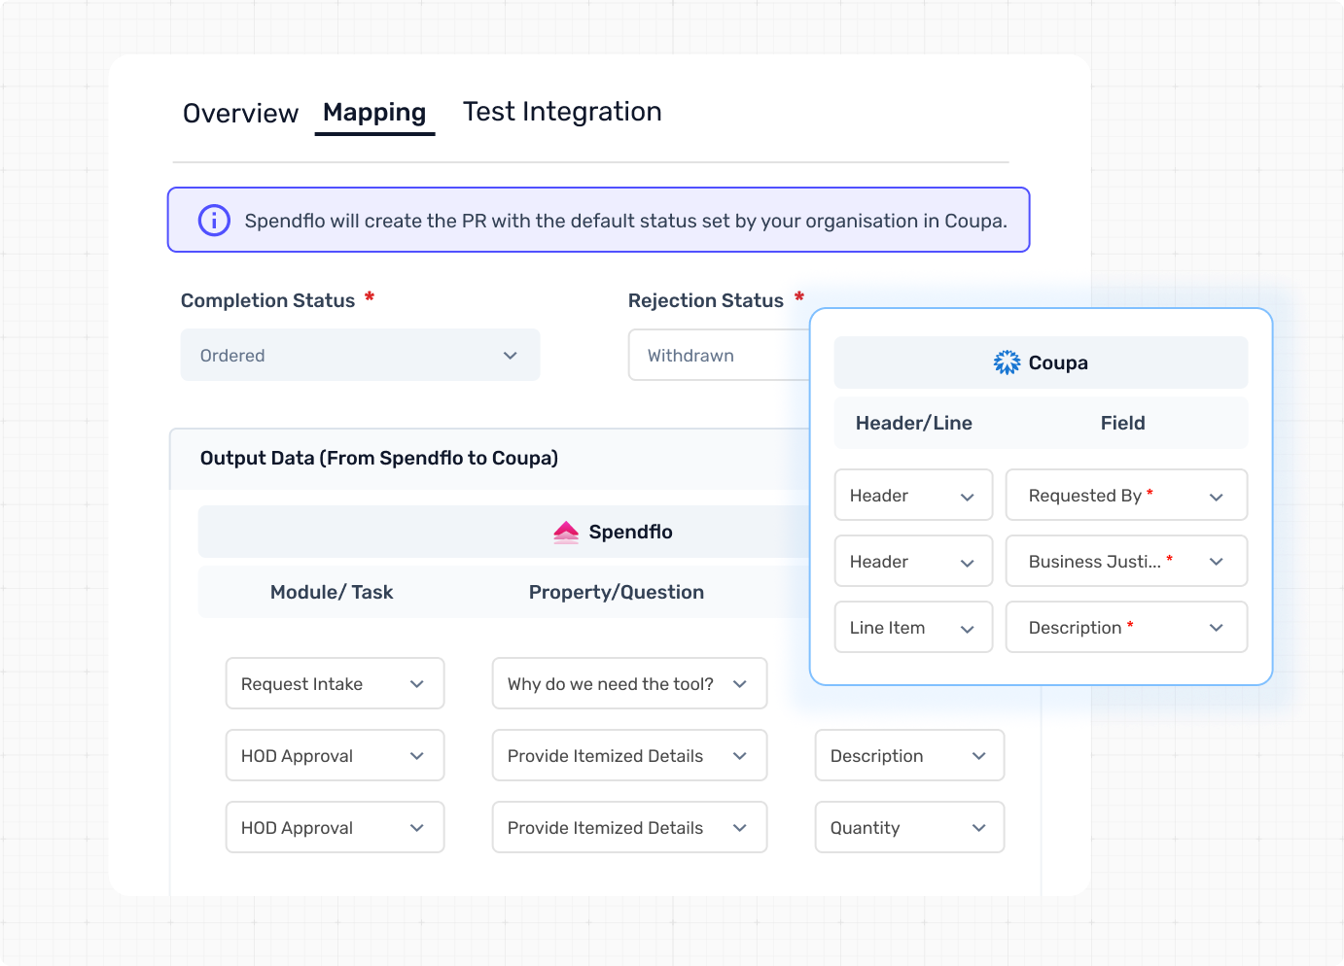This screenshot has height=966, width=1344.
Task: Expand the Business Justi... field dropdown
Action: [1126, 561]
